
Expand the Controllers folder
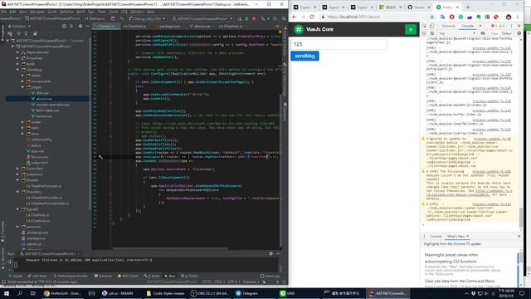[17, 169]
